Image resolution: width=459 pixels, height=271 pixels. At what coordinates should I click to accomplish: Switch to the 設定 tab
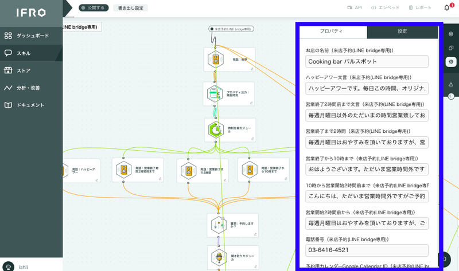402,32
